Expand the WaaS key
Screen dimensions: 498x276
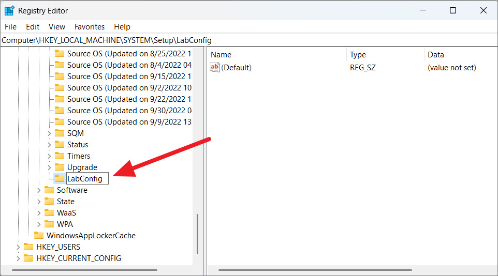pos(39,213)
